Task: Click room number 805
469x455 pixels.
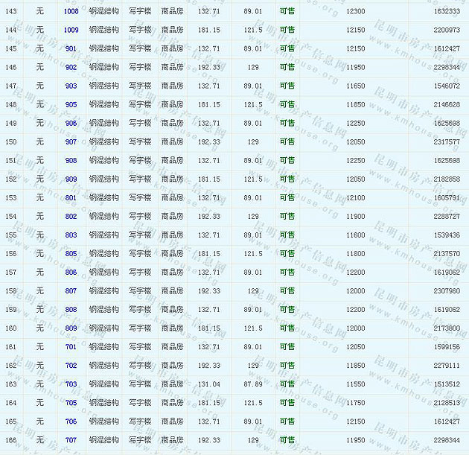Action: pyautogui.click(x=71, y=253)
